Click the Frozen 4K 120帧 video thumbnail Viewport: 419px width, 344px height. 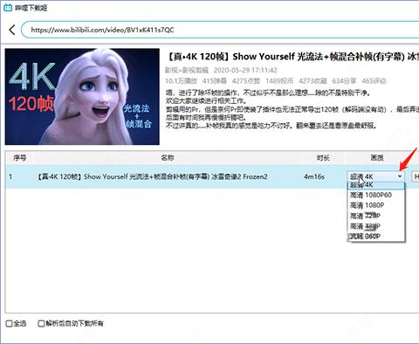click(82, 97)
